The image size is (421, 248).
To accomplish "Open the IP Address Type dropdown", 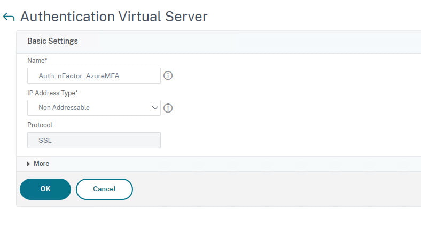I will click(94, 108).
